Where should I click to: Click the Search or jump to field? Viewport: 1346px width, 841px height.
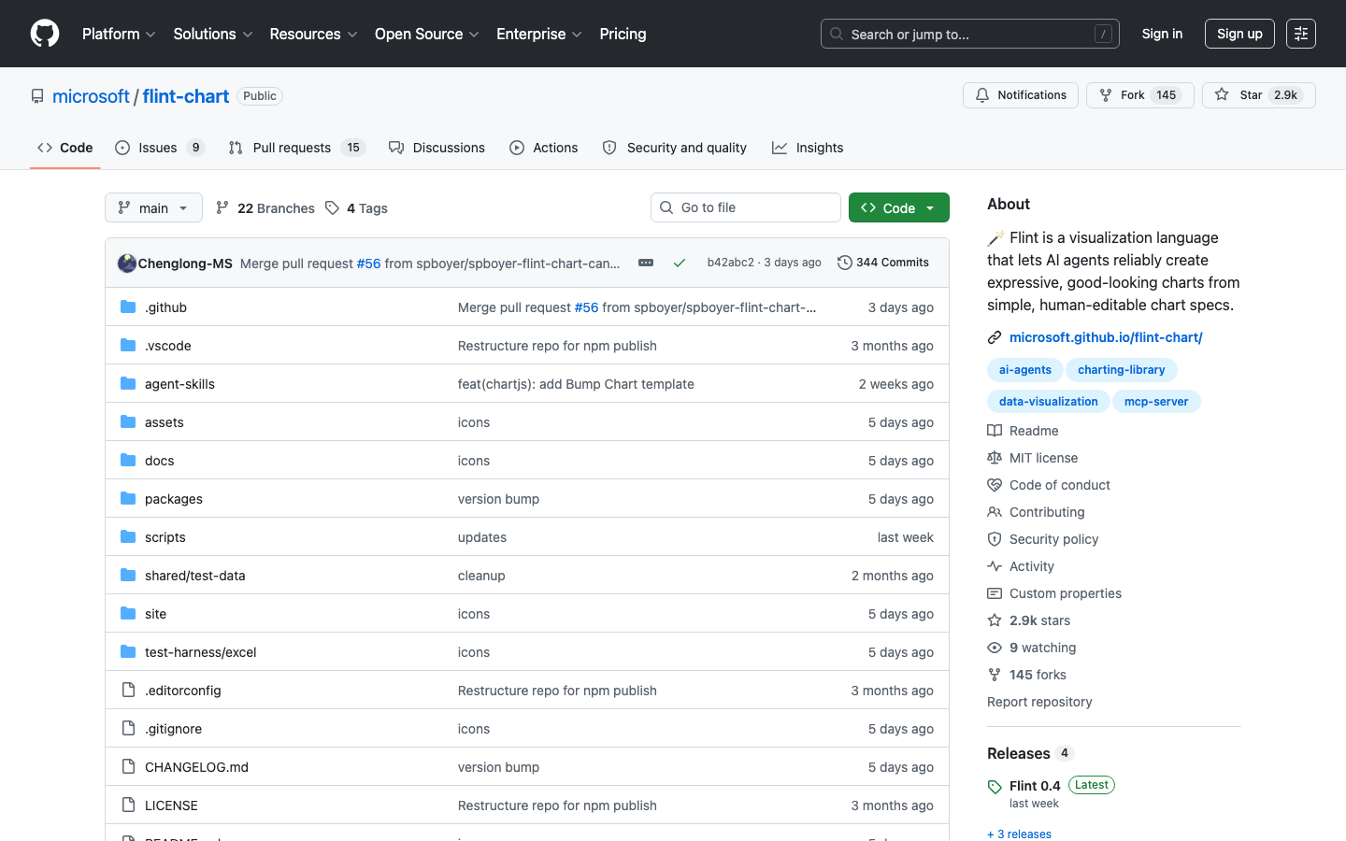(970, 34)
